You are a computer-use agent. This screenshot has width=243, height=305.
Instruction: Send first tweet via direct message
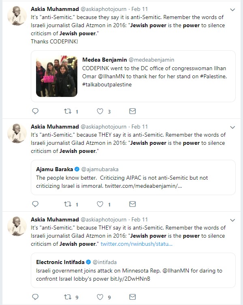pos(132,111)
